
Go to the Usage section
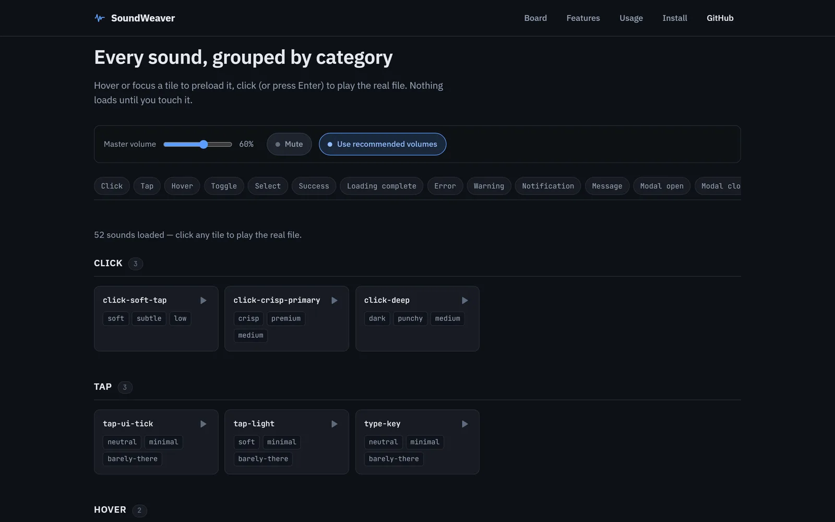(x=631, y=18)
